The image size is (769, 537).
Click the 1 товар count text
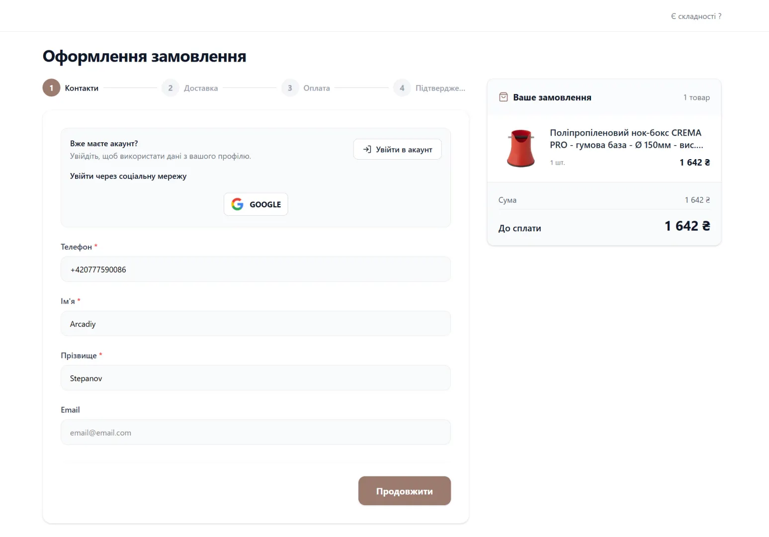pyautogui.click(x=696, y=97)
